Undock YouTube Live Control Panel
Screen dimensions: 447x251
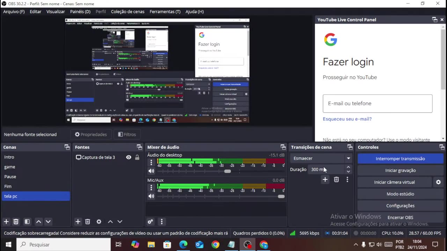pos(435,20)
